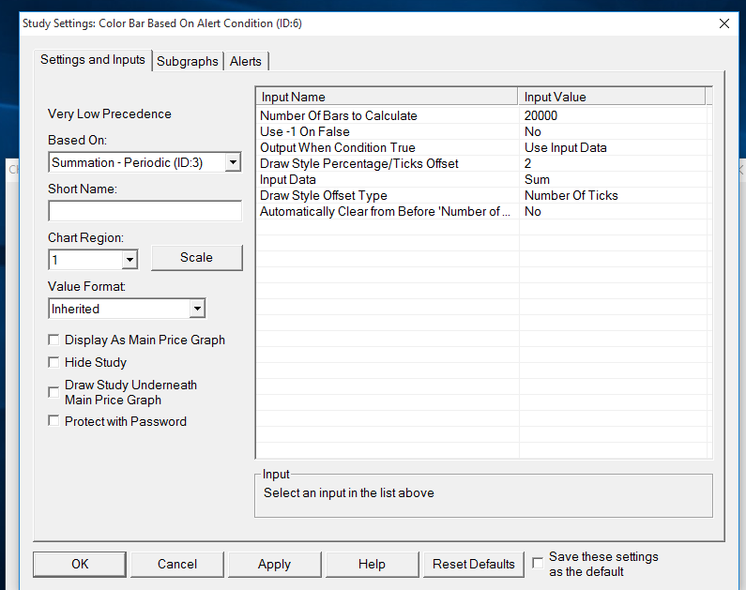This screenshot has height=590, width=746.
Task: Open Help for study settings
Action: coord(372,565)
